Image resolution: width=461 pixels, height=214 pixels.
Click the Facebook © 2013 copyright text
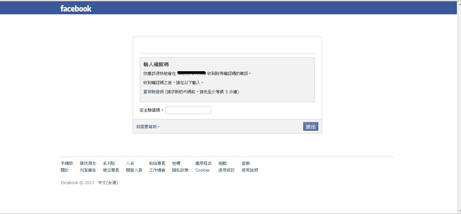pyautogui.click(x=77, y=183)
